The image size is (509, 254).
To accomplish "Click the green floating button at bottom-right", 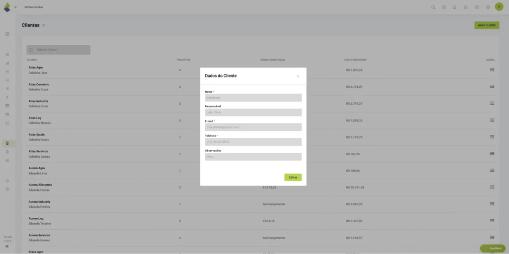I will pos(493,249).
